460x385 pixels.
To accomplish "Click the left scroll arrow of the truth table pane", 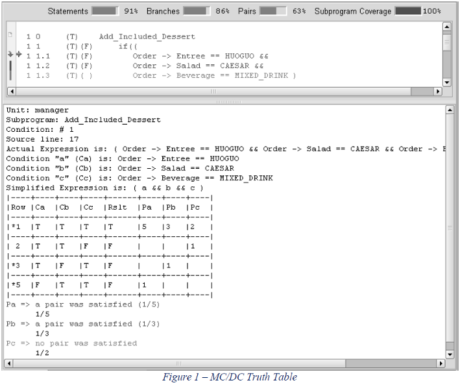I will pos(9,364).
